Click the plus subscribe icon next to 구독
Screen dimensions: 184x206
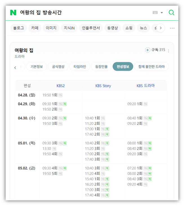click(x=148, y=50)
